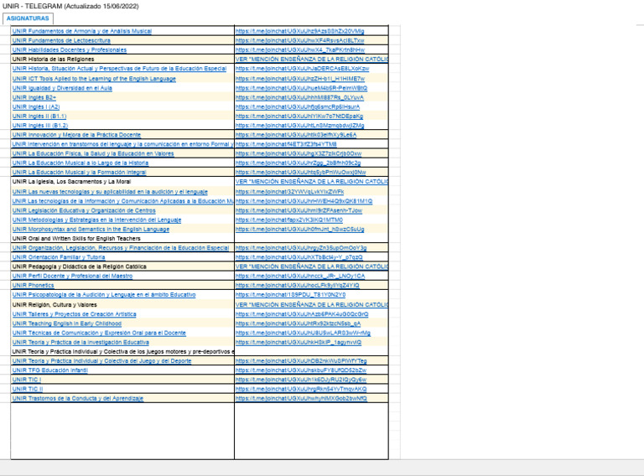Open UNIR Morphosyntax and Semantics link
This screenshot has height=476, width=644.
(x=91, y=230)
